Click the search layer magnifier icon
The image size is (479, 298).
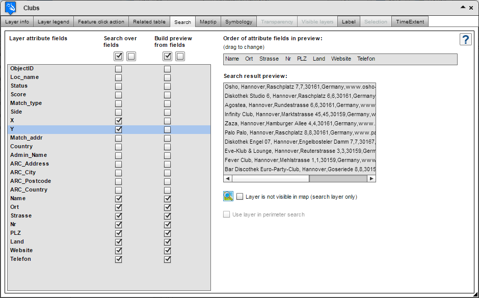[228, 196]
